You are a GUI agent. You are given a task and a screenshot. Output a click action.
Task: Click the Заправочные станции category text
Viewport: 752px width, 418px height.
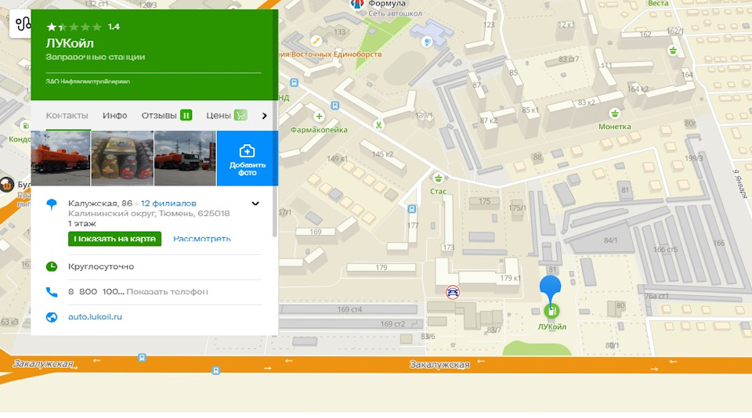pyautogui.click(x=96, y=57)
